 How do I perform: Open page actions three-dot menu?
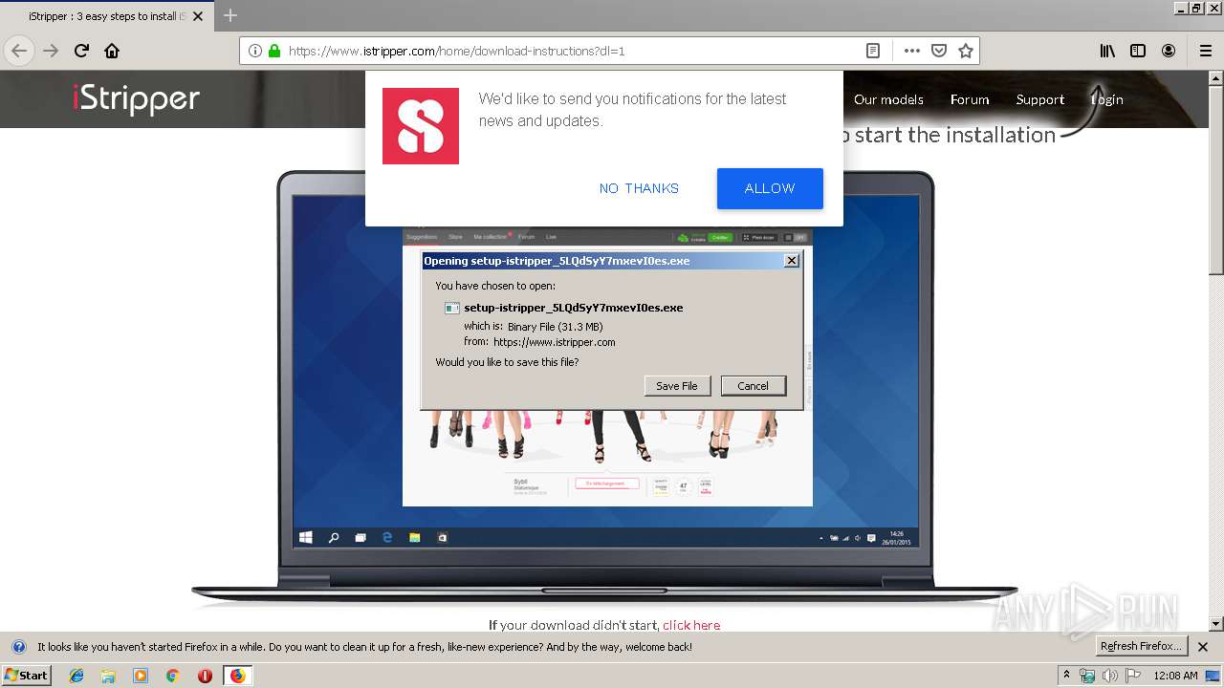(912, 51)
